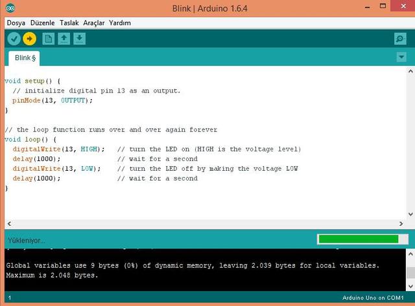Click 'Arduino Uno on COM1' in status bar

coord(373,298)
